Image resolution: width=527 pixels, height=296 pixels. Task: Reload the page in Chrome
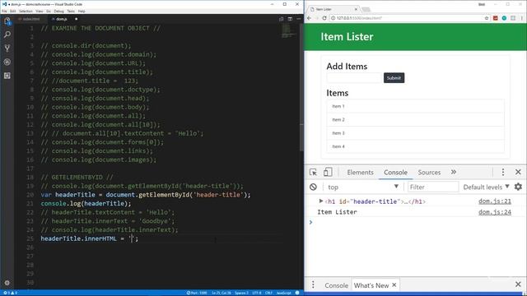[x=324, y=18]
